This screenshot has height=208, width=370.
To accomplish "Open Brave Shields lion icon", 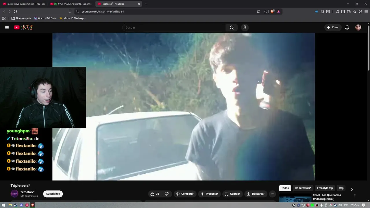I will tap(272, 12).
